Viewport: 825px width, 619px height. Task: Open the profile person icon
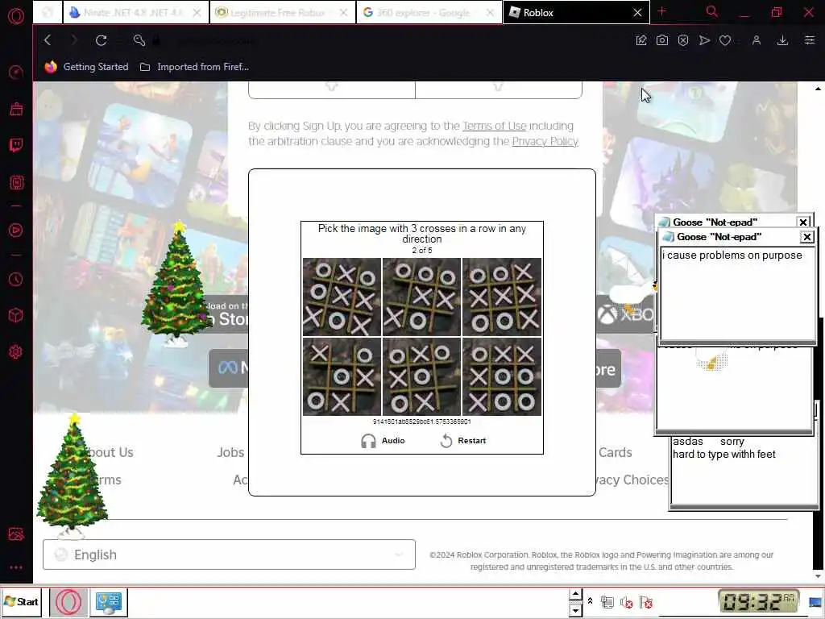(756, 40)
